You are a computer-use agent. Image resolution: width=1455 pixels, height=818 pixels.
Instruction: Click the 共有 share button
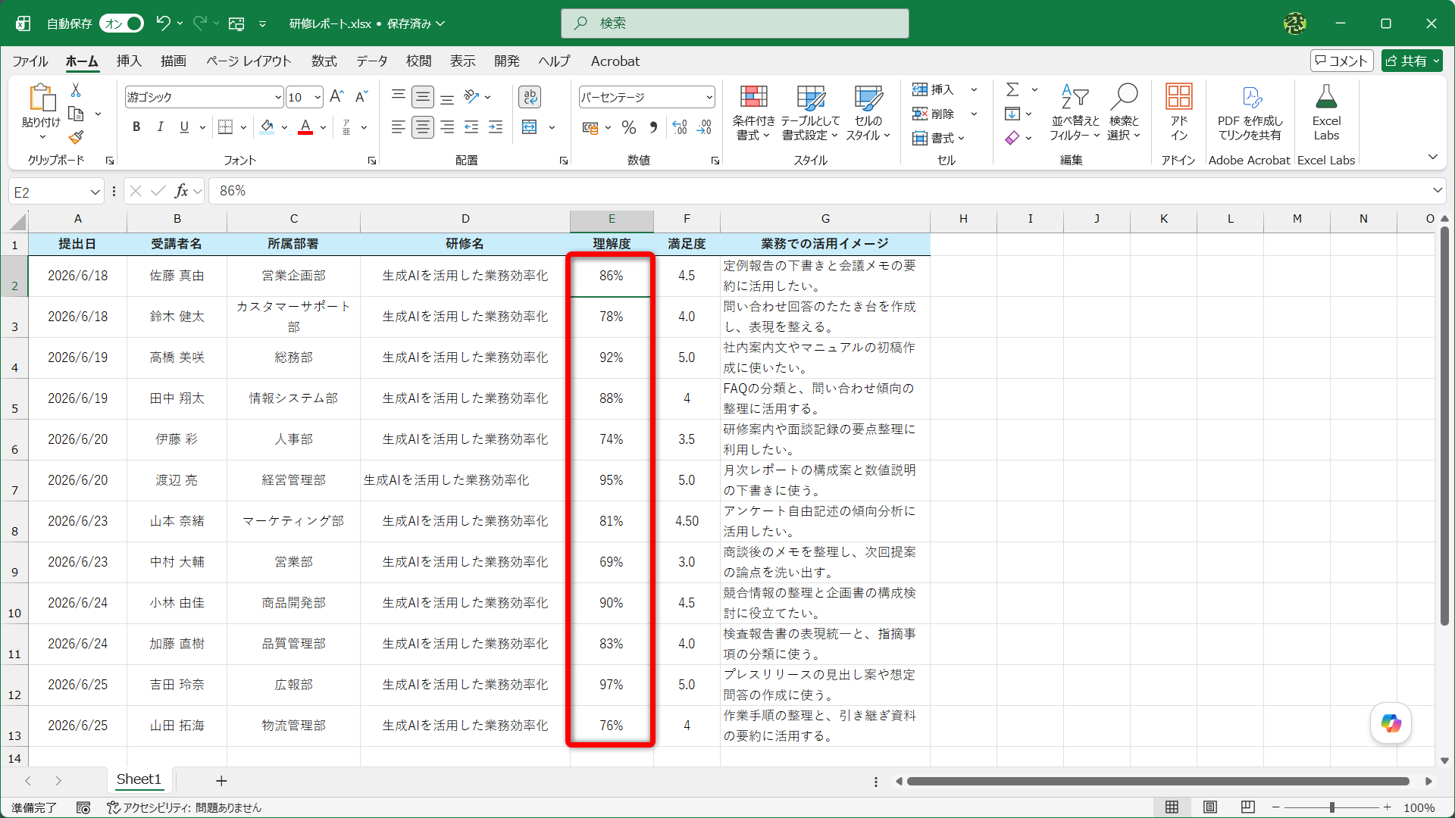(x=1411, y=61)
